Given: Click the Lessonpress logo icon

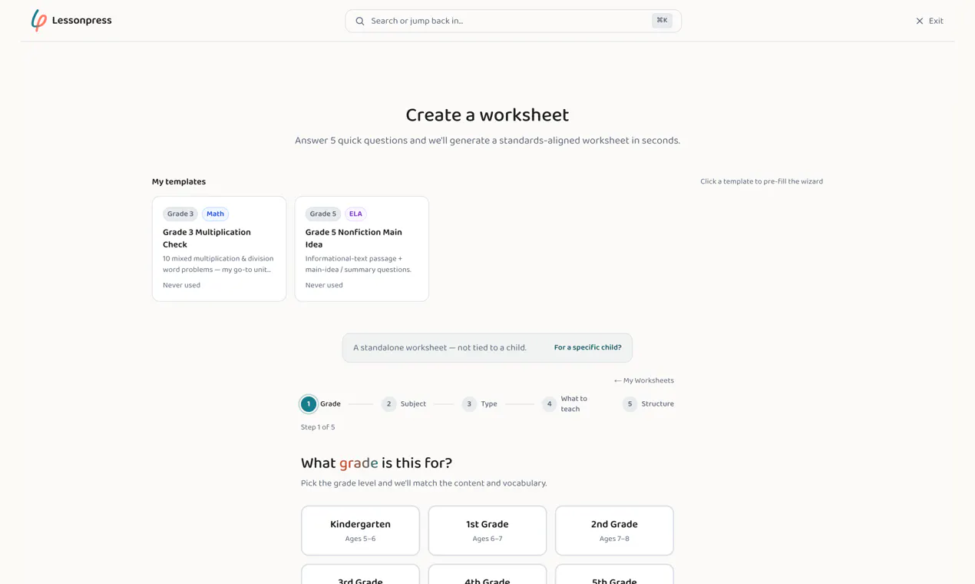Looking at the screenshot, I should [x=39, y=21].
